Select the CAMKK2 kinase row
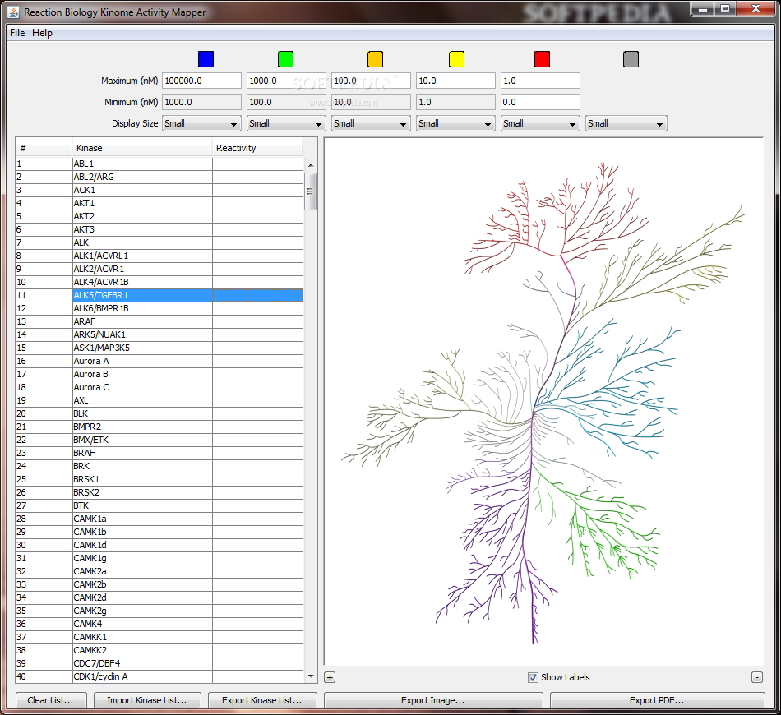781x715 pixels. point(159,650)
